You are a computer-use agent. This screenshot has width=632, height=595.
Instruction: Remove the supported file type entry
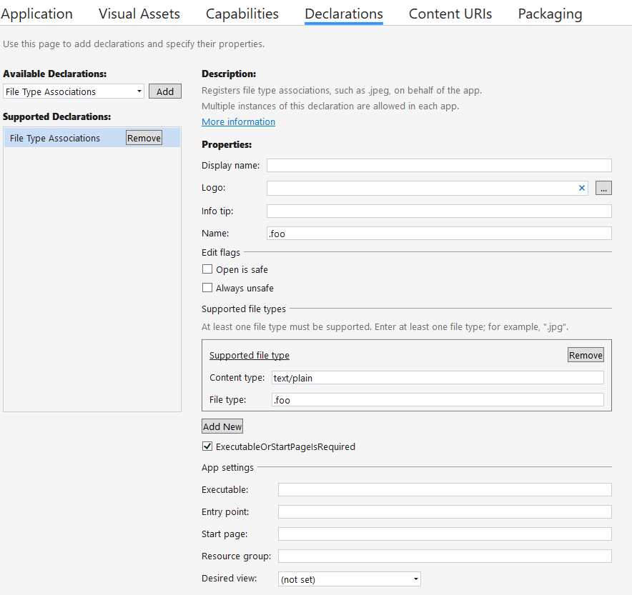(586, 354)
